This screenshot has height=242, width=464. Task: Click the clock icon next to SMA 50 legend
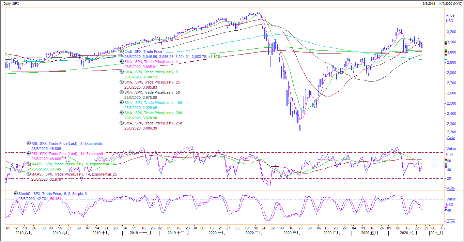[x=122, y=92]
